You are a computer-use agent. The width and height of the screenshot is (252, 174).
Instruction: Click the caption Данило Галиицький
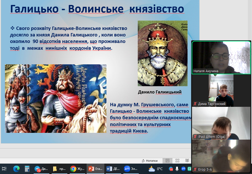click(x=160, y=92)
